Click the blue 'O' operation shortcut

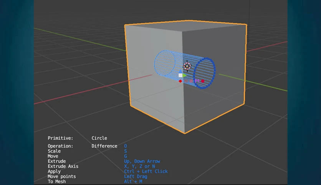(x=126, y=146)
